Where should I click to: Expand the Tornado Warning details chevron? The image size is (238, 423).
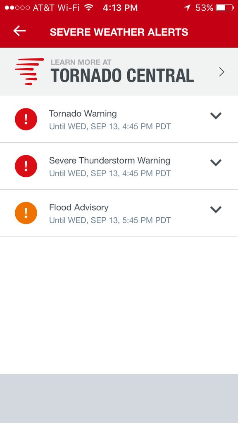[x=216, y=115]
